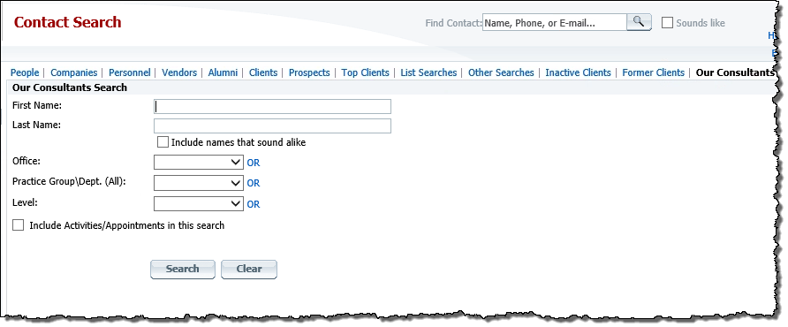Viewport: 788px width, 327px height.
Task: Click the OR link next to Level
Action: click(254, 204)
